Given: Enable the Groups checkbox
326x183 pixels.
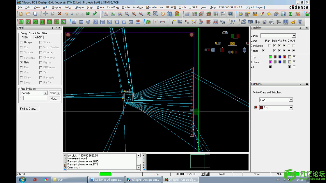Looking at the screenshot, I should click(21, 42).
